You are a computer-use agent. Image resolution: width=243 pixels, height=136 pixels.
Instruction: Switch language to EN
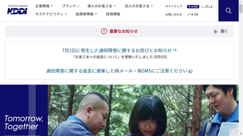196,15
